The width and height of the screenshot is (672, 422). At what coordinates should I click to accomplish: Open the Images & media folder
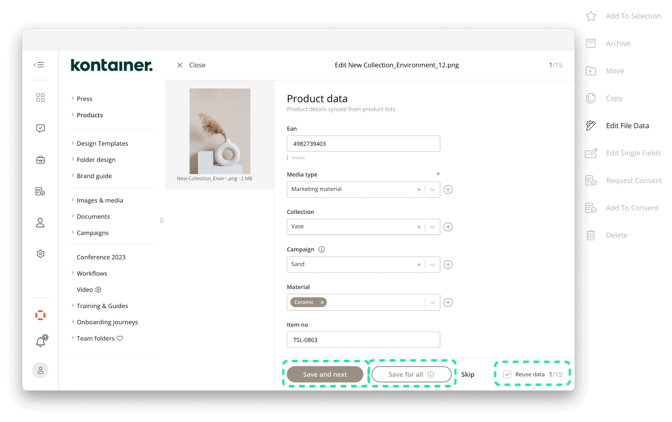pos(100,200)
